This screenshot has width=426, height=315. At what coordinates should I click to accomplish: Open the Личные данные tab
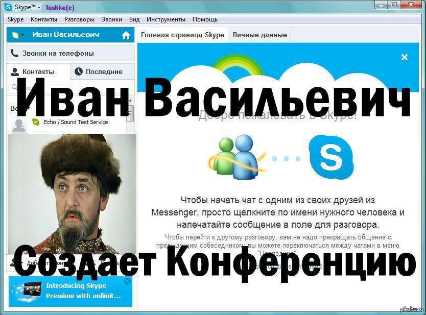[259, 35]
